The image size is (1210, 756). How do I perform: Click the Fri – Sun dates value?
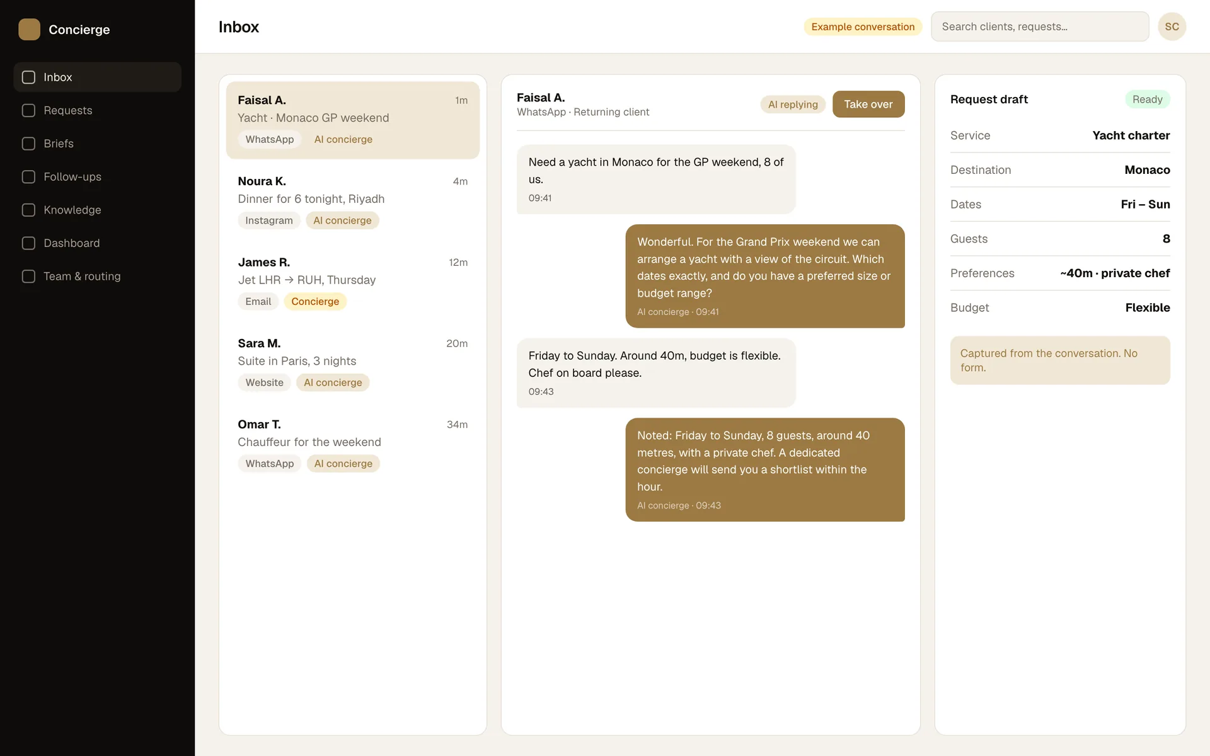tap(1145, 204)
